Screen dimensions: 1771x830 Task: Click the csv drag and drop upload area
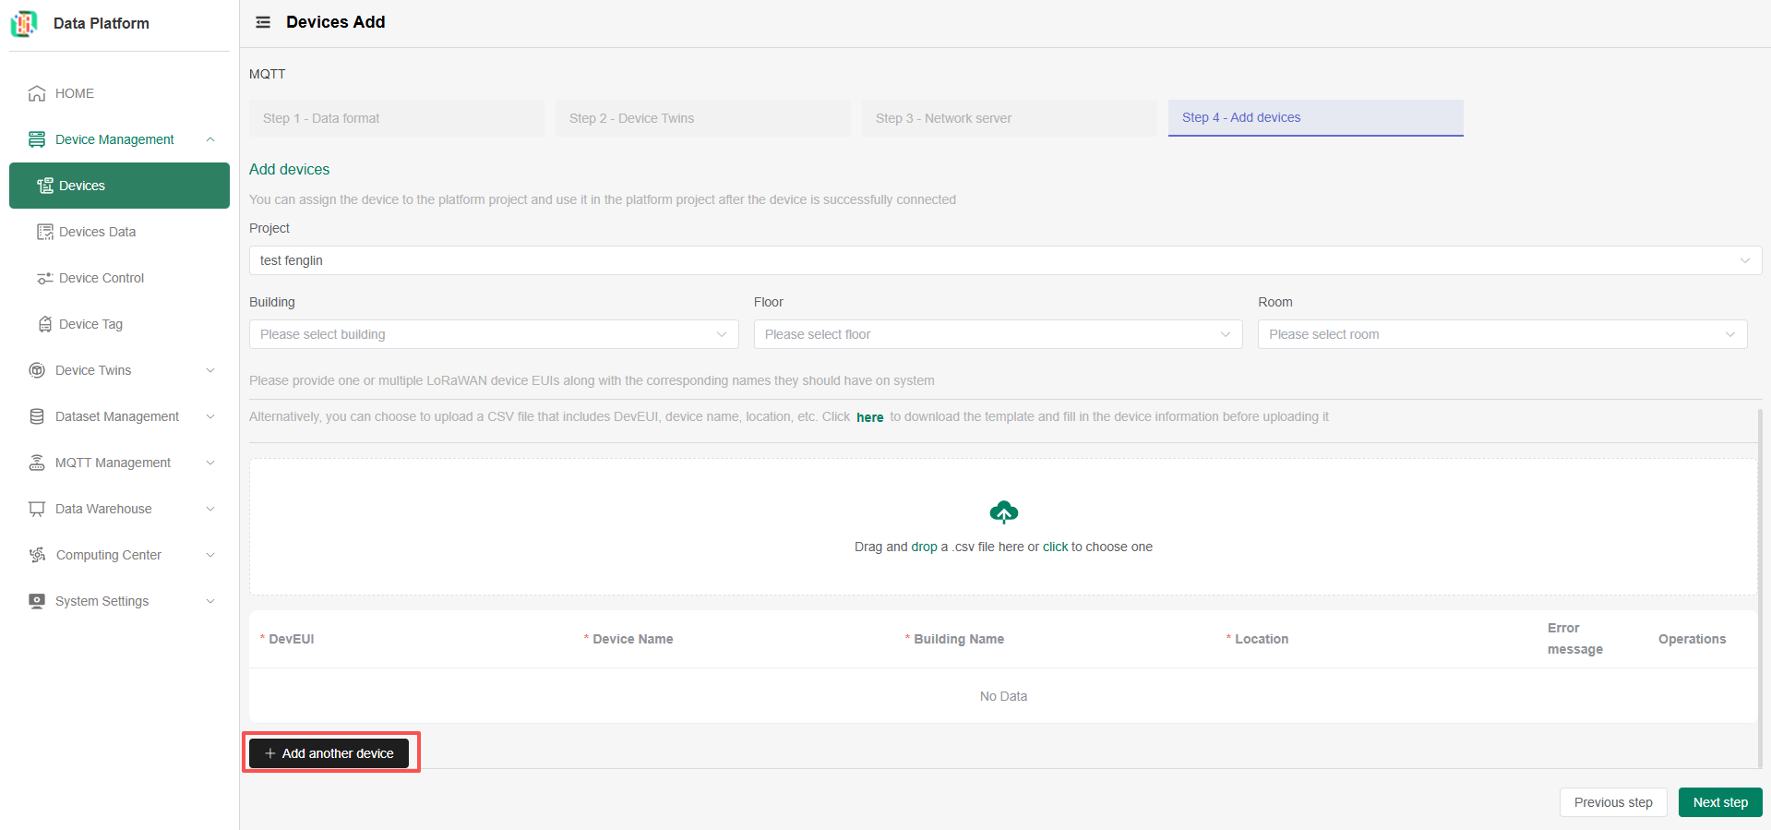(x=1003, y=527)
